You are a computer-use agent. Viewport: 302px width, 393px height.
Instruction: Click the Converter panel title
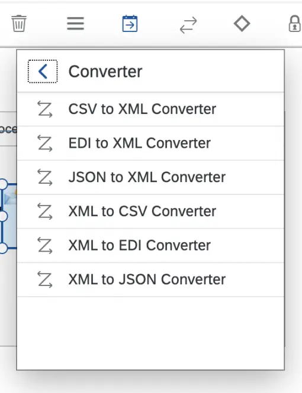[105, 72]
